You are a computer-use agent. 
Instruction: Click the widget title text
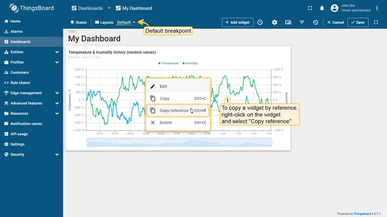tap(112, 52)
